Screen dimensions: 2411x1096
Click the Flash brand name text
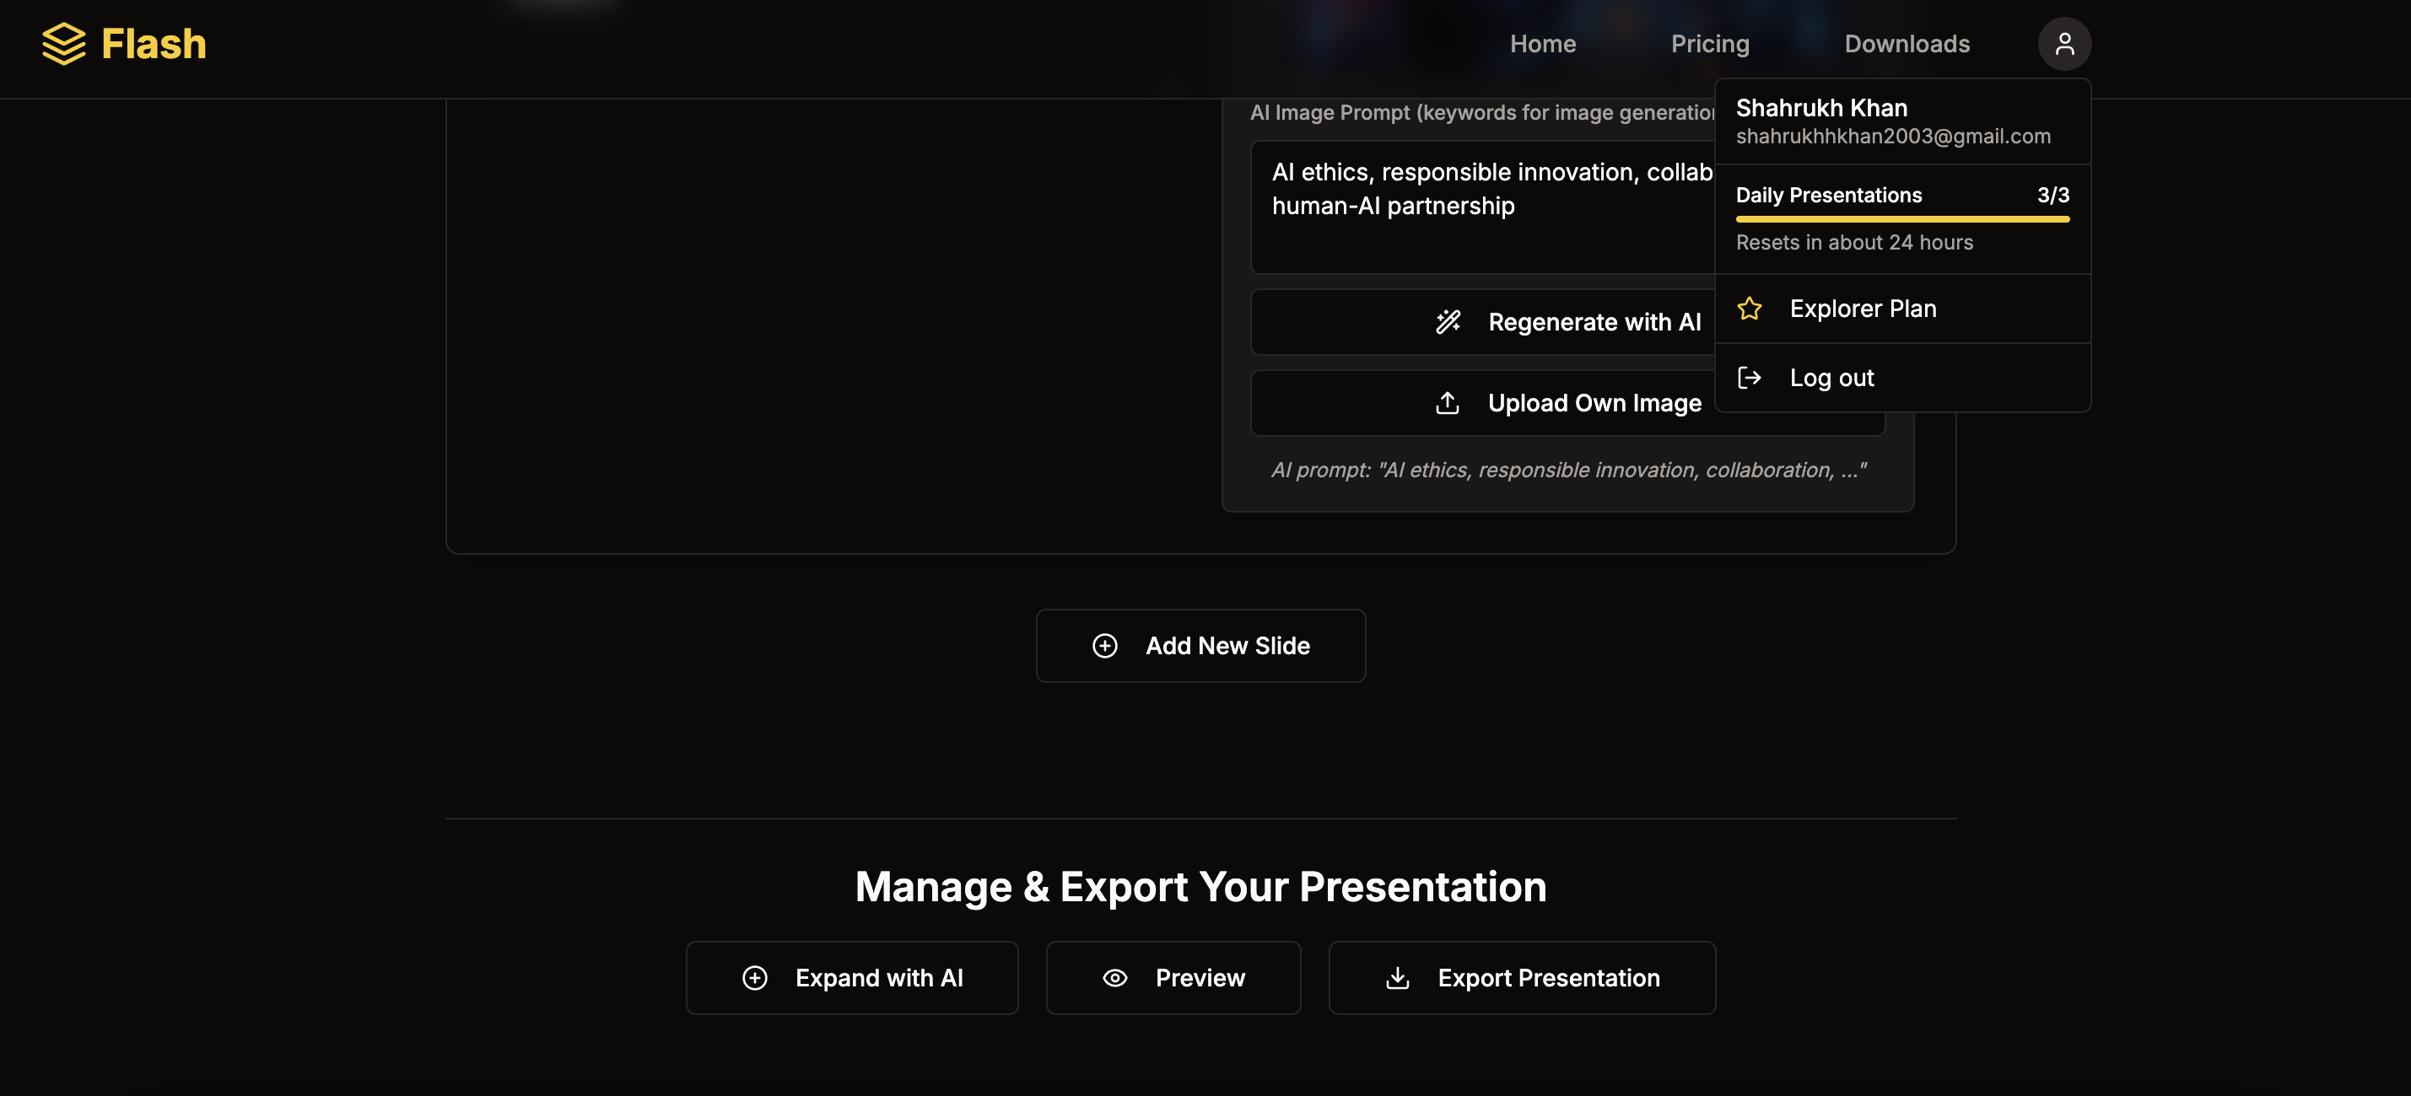coord(154,44)
